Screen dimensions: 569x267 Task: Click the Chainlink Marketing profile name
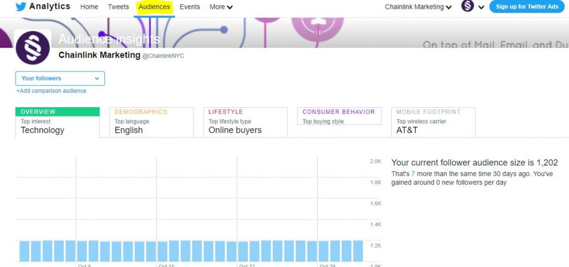(99, 55)
